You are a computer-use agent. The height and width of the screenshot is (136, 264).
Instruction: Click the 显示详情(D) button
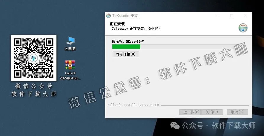(x=126, y=54)
